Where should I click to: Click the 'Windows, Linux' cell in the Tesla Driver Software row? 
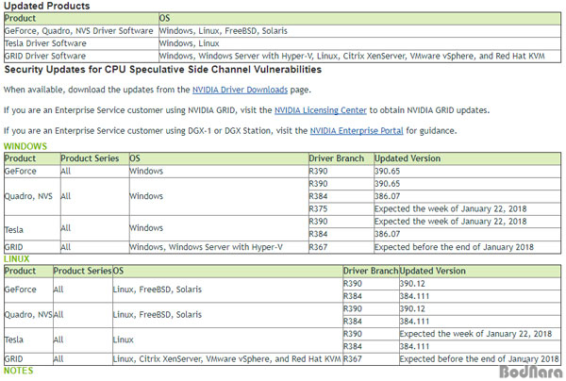pos(360,43)
